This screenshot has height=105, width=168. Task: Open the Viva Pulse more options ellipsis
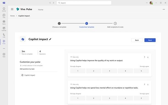point(164,9)
